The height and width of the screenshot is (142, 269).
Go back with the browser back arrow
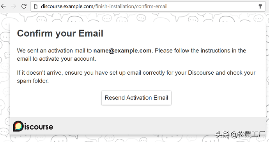pos(4,6)
